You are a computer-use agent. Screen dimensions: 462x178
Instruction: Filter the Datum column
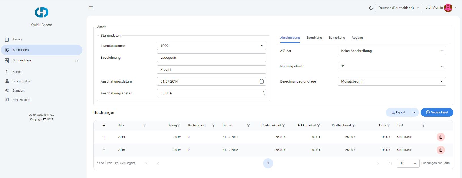[249, 125]
